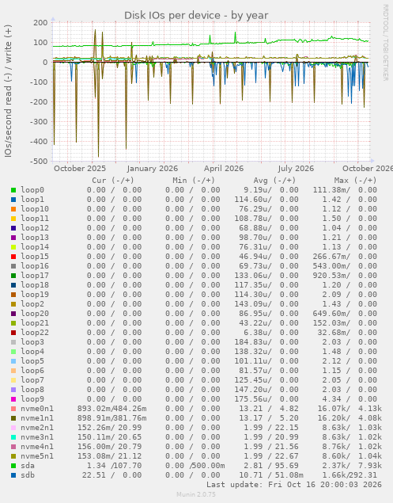This screenshot has width=393, height=503.
Task: Select the loop9 magenta legend swatch
Action: point(13,399)
